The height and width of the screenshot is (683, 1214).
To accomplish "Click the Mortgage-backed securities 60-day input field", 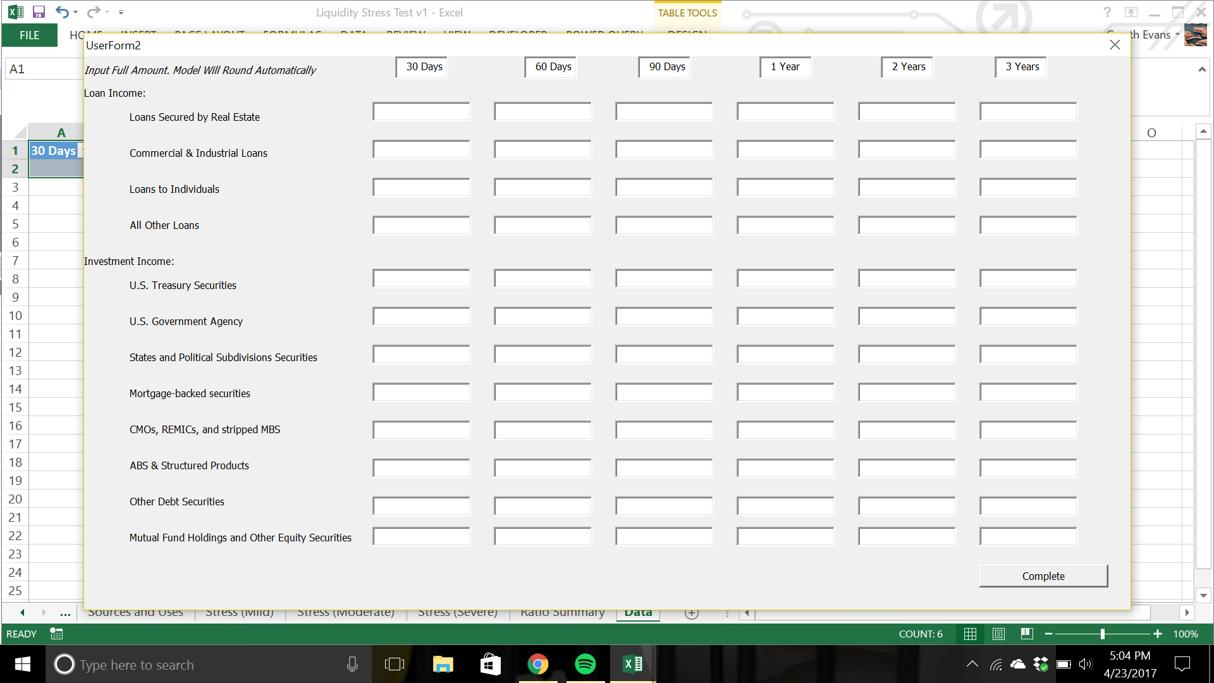I will coord(542,392).
